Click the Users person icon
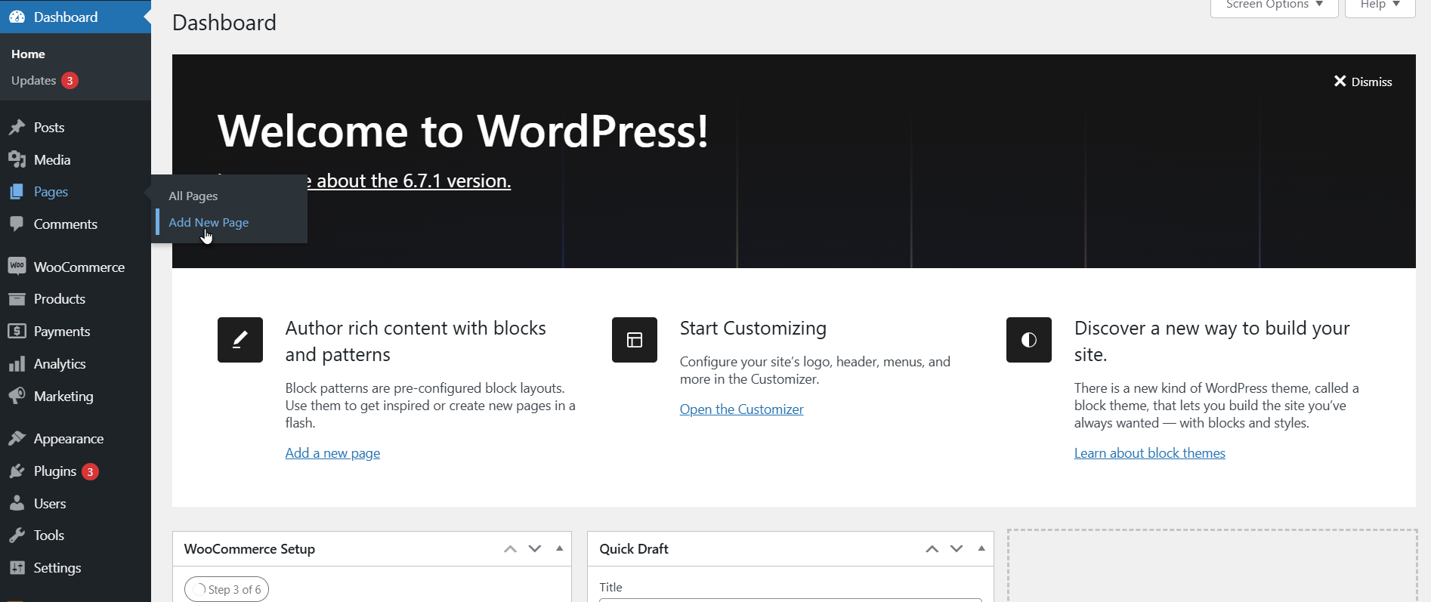1431x602 pixels. click(x=17, y=504)
